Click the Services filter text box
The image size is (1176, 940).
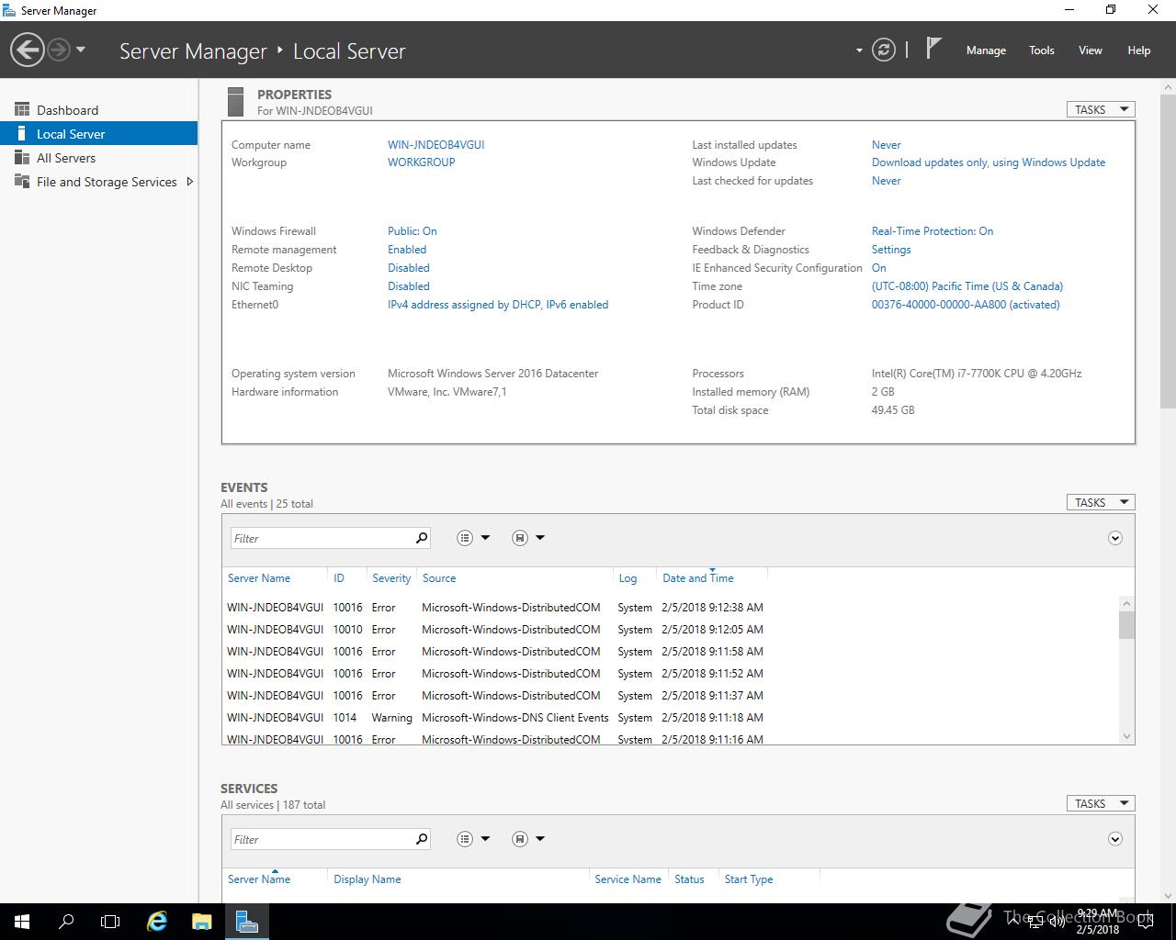321,839
